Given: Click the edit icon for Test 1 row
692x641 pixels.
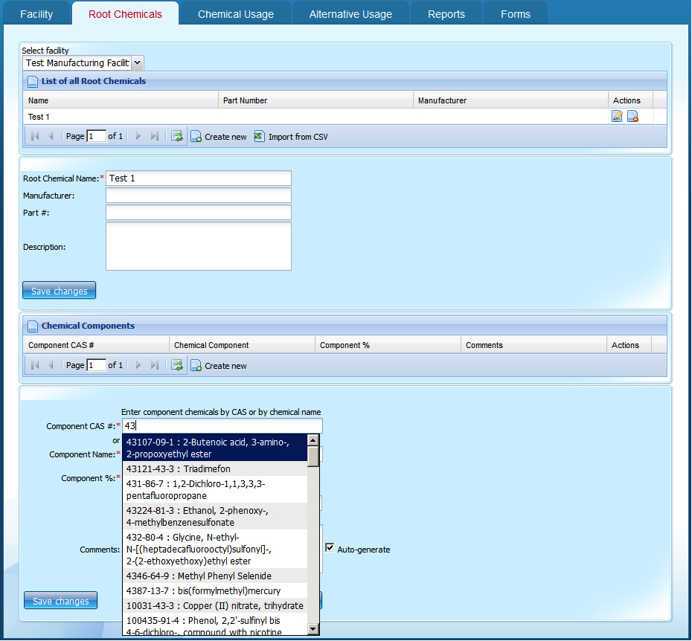Looking at the screenshot, I should coord(617,116).
